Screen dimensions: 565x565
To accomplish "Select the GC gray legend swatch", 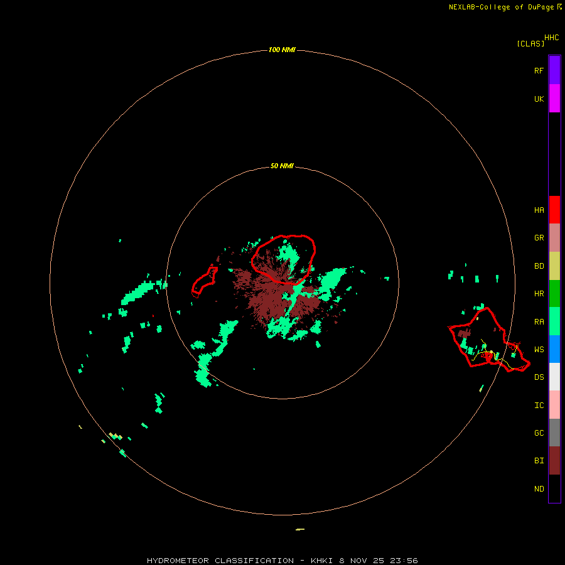I will (x=554, y=433).
